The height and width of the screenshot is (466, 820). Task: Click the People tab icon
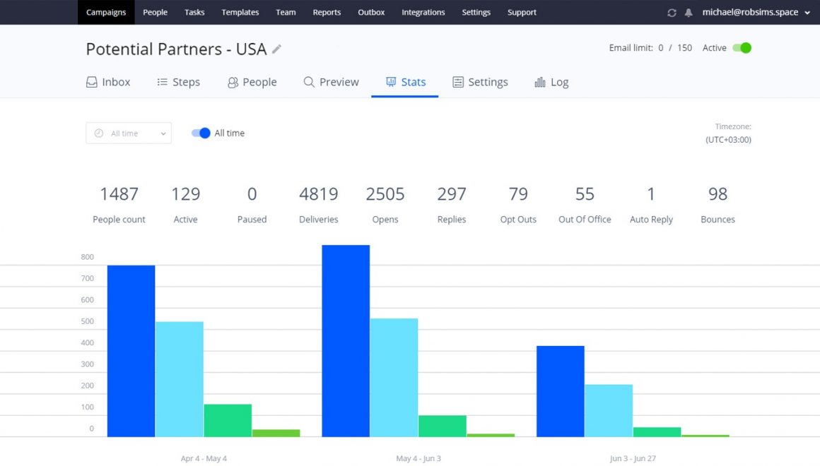233,83
